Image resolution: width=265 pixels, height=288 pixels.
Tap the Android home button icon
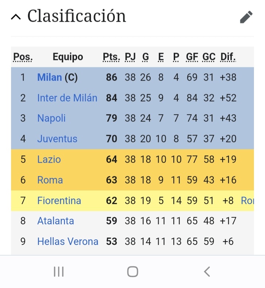click(132, 271)
